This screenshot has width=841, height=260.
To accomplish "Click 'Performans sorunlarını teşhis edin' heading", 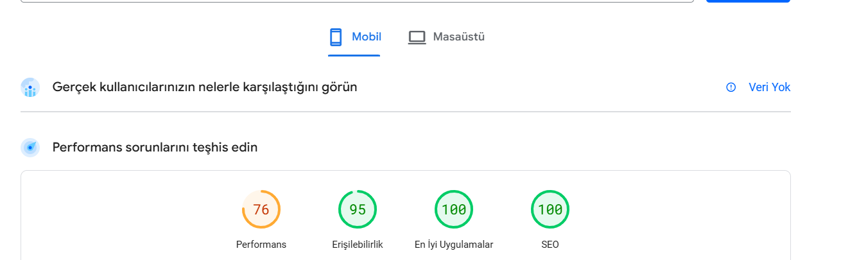I will (x=155, y=147).
